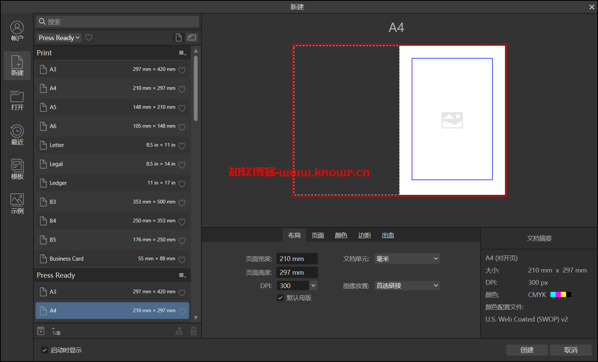
Task: Select the Press Ready A4 preset row
Action: tap(112, 311)
